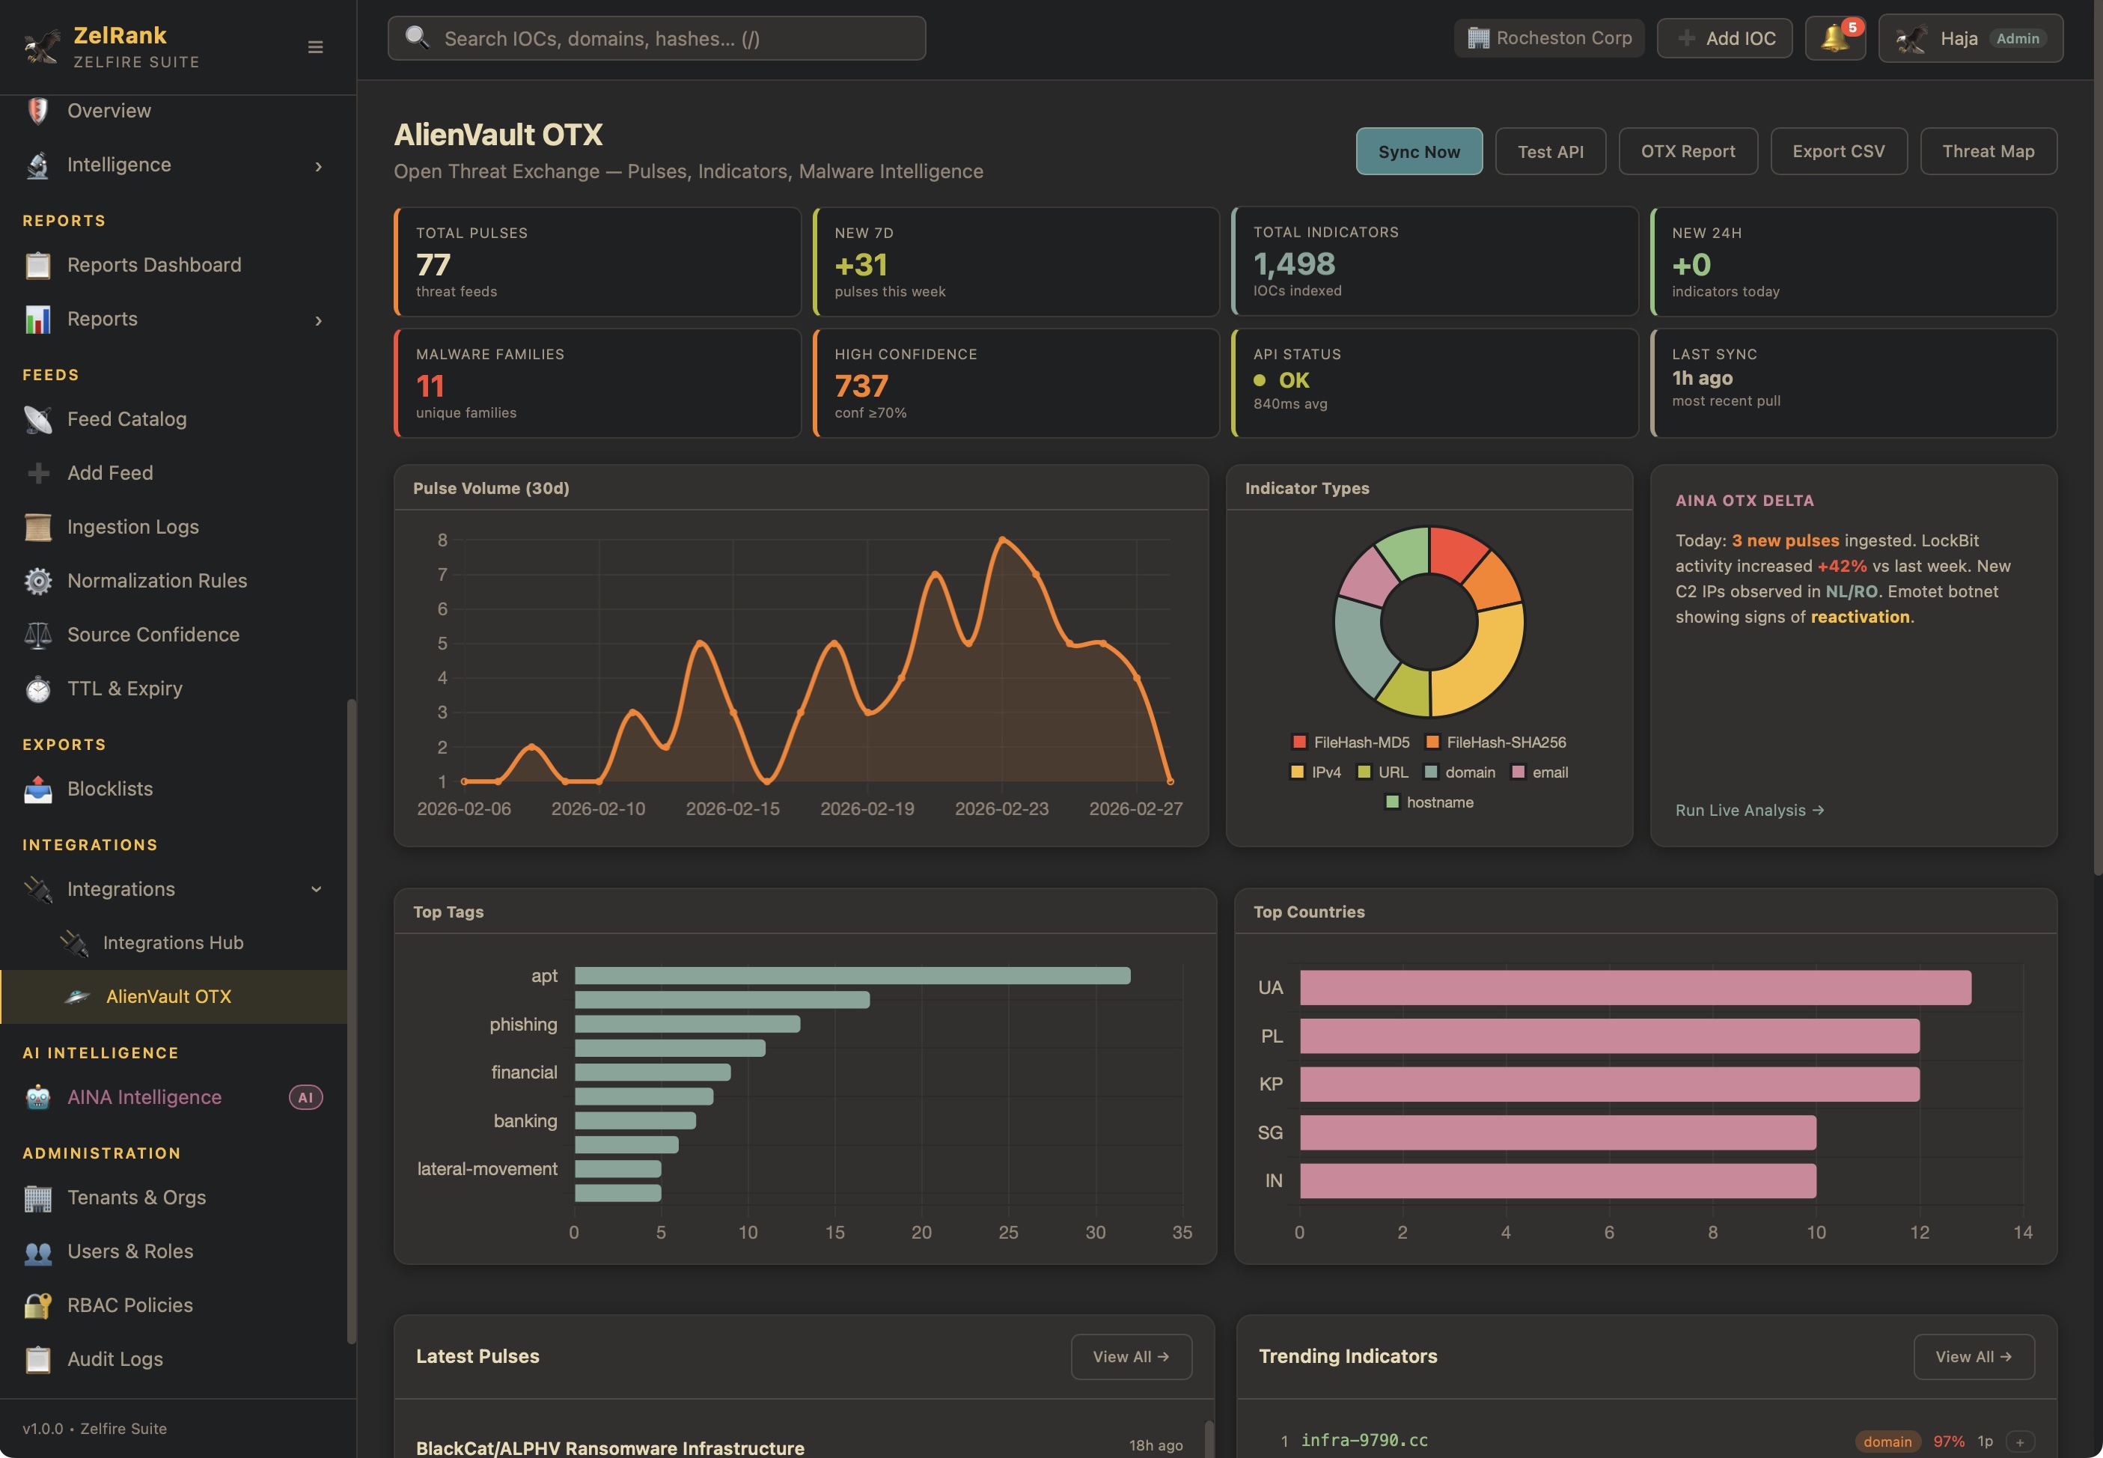Open Integrations Hub menu item
2103x1458 pixels.
click(x=173, y=943)
